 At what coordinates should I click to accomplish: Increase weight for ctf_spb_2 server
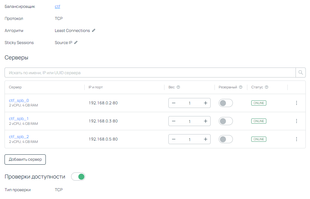(x=205, y=139)
